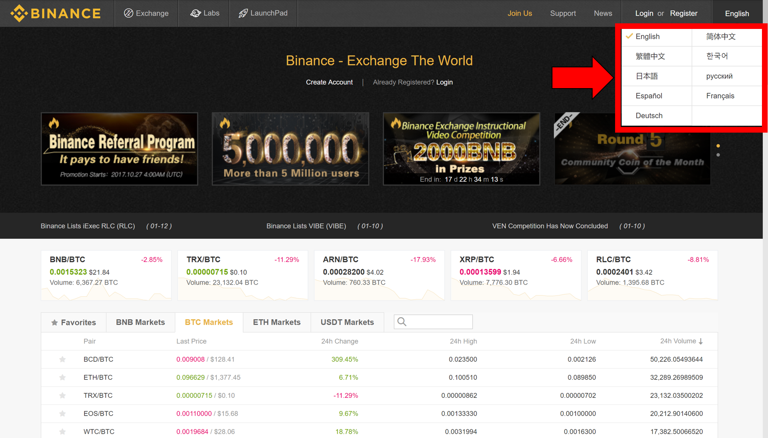
Task: Click the search magnifier icon
Action: (x=402, y=322)
